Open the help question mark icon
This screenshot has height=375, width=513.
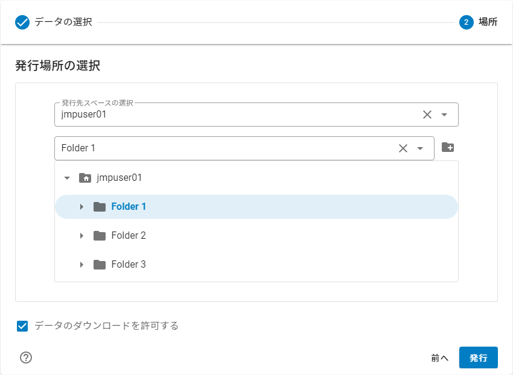click(x=25, y=358)
